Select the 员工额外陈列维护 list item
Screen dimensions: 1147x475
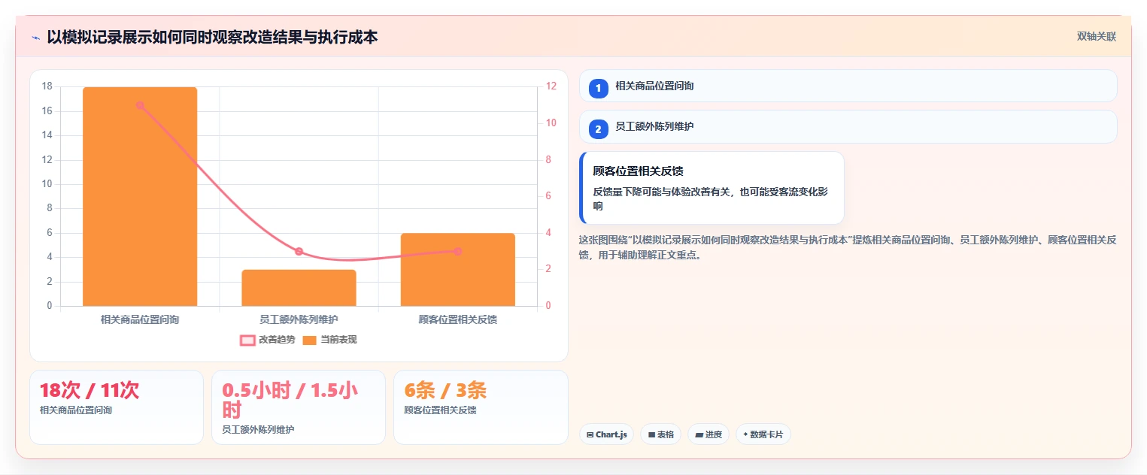pyautogui.click(x=848, y=126)
